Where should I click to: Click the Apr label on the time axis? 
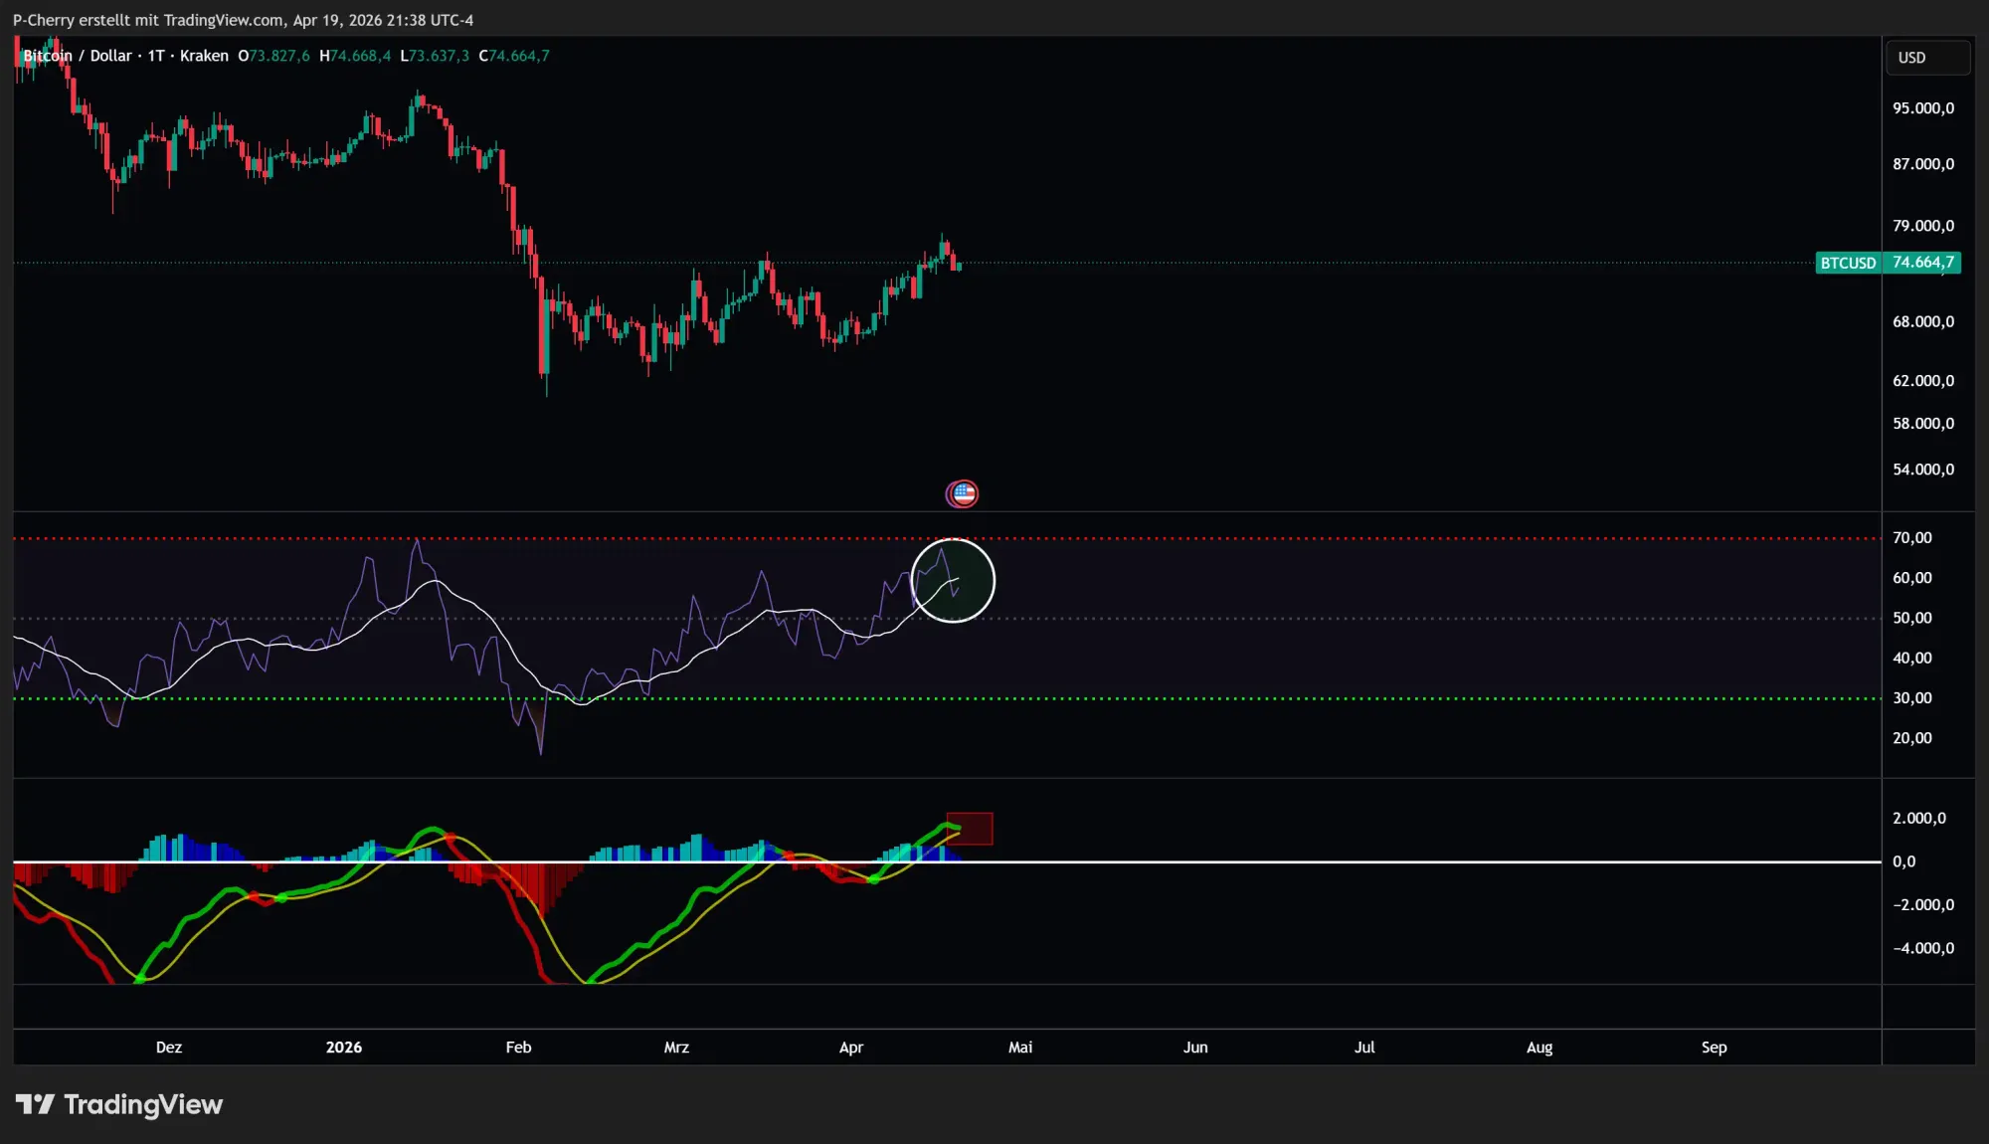pos(851,1048)
